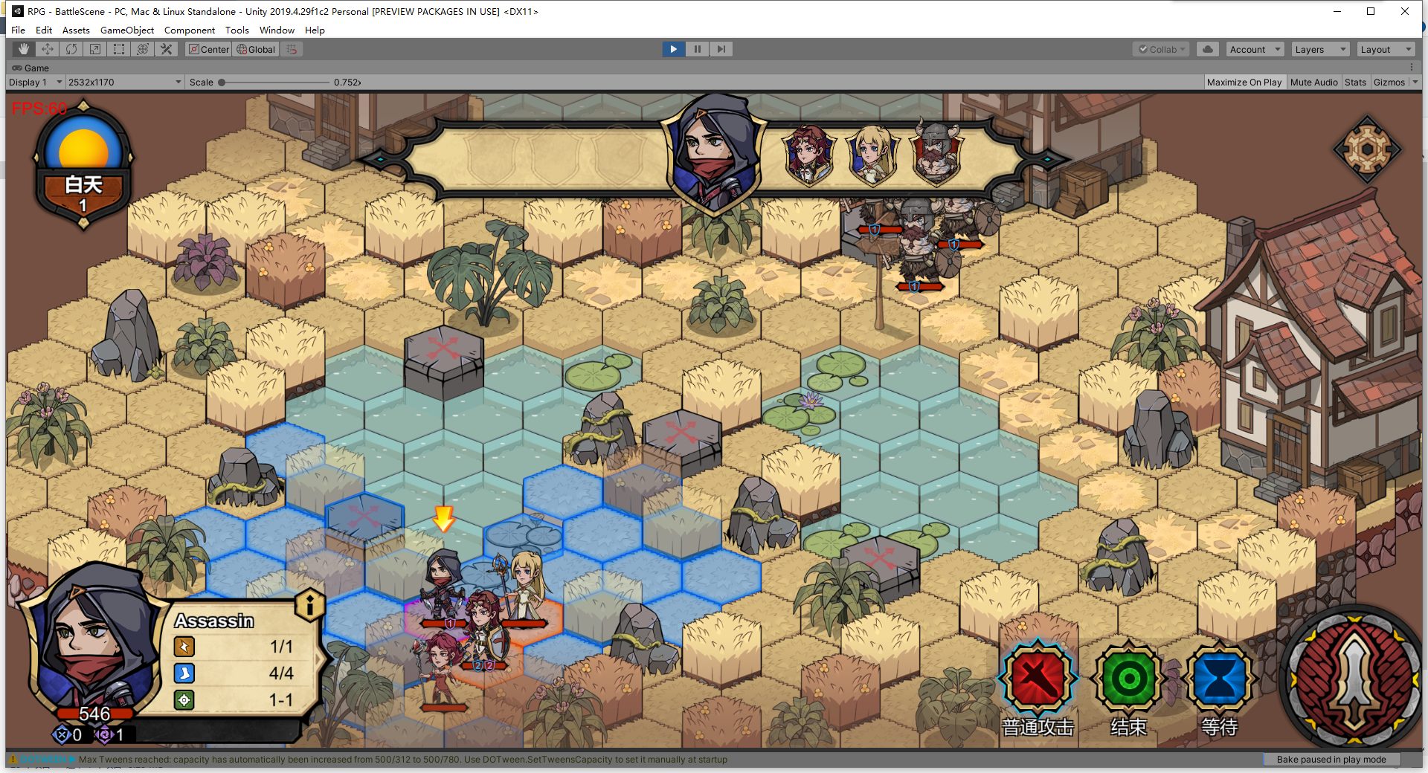Click the Play button to stop playback
Screen dimensions: 1428x773
674,49
